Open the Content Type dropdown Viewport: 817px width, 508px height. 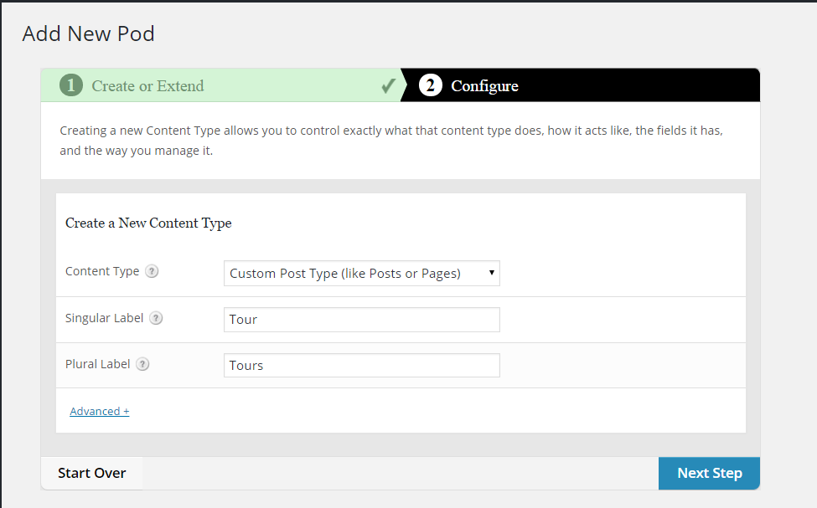coord(361,273)
